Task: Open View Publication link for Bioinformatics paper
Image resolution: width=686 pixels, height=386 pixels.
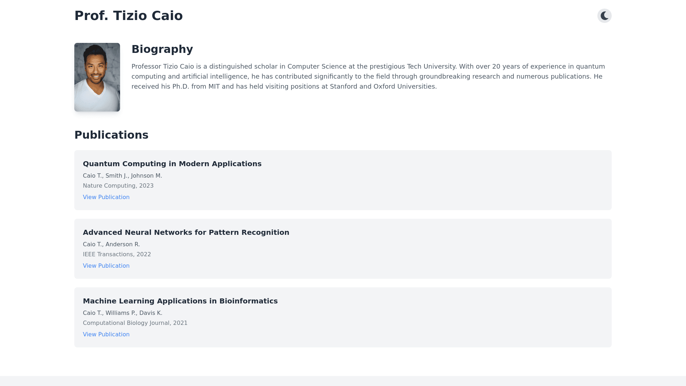Action: [x=106, y=335]
